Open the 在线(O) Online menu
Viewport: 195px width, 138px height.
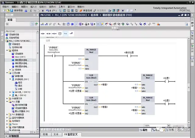pos(43,6)
